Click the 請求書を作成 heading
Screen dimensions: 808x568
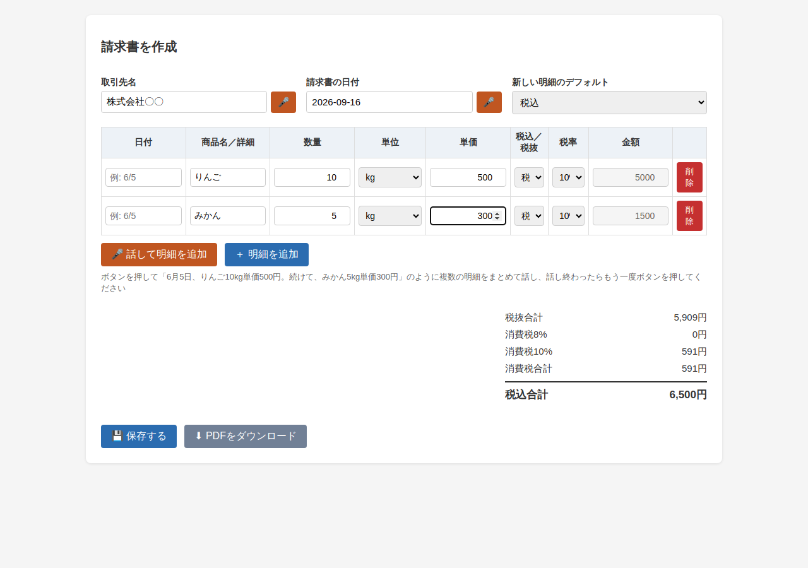(139, 47)
